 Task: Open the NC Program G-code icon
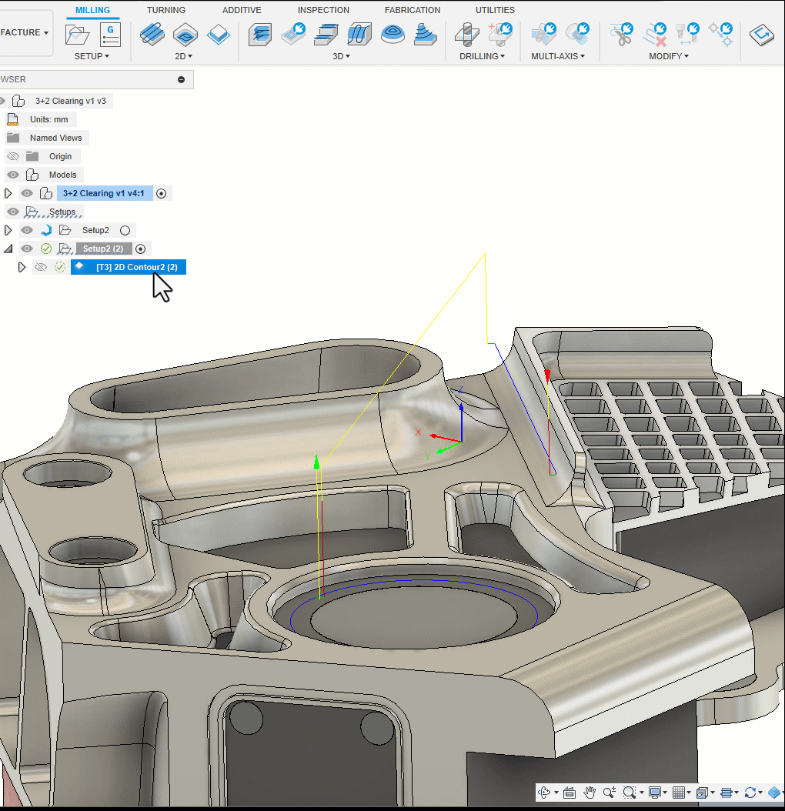(110, 34)
